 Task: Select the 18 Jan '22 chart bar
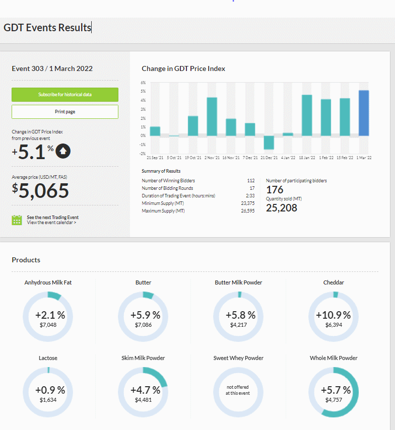[307, 115]
